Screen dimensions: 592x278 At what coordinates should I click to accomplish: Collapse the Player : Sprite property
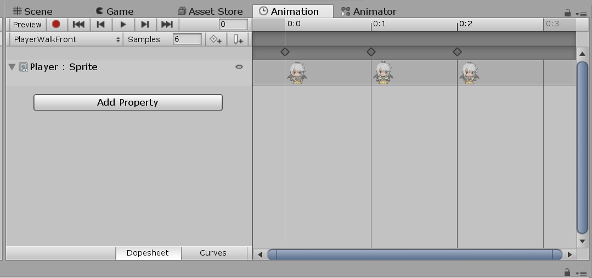(12, 67)
